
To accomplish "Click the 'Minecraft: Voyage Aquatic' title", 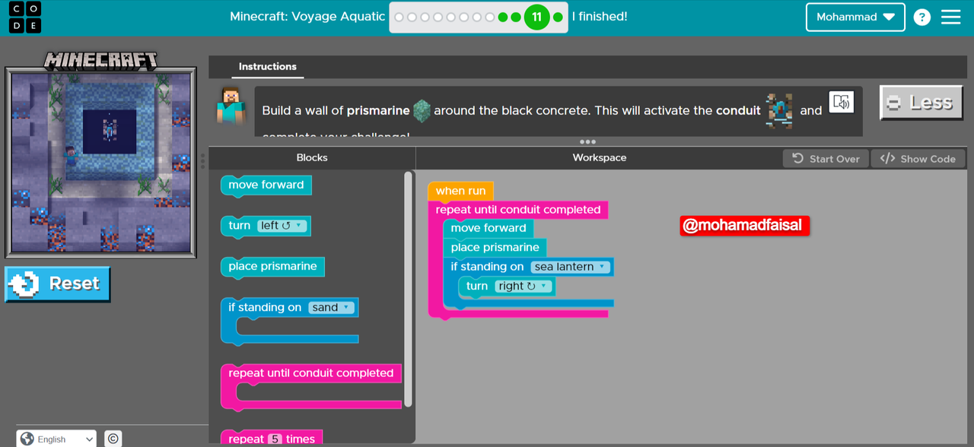I will [307, 17].
